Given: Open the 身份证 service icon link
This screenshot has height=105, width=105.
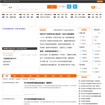Looking at the screenshot, I should click(x=80, y=44).
